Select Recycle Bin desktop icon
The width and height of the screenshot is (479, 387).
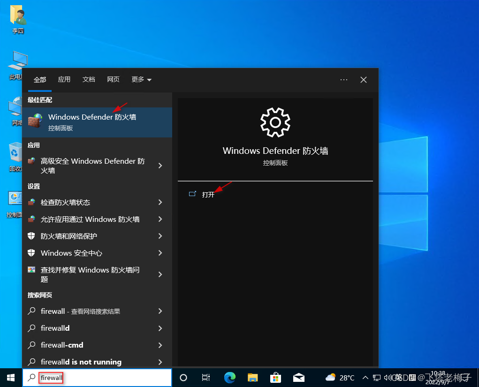15,157
